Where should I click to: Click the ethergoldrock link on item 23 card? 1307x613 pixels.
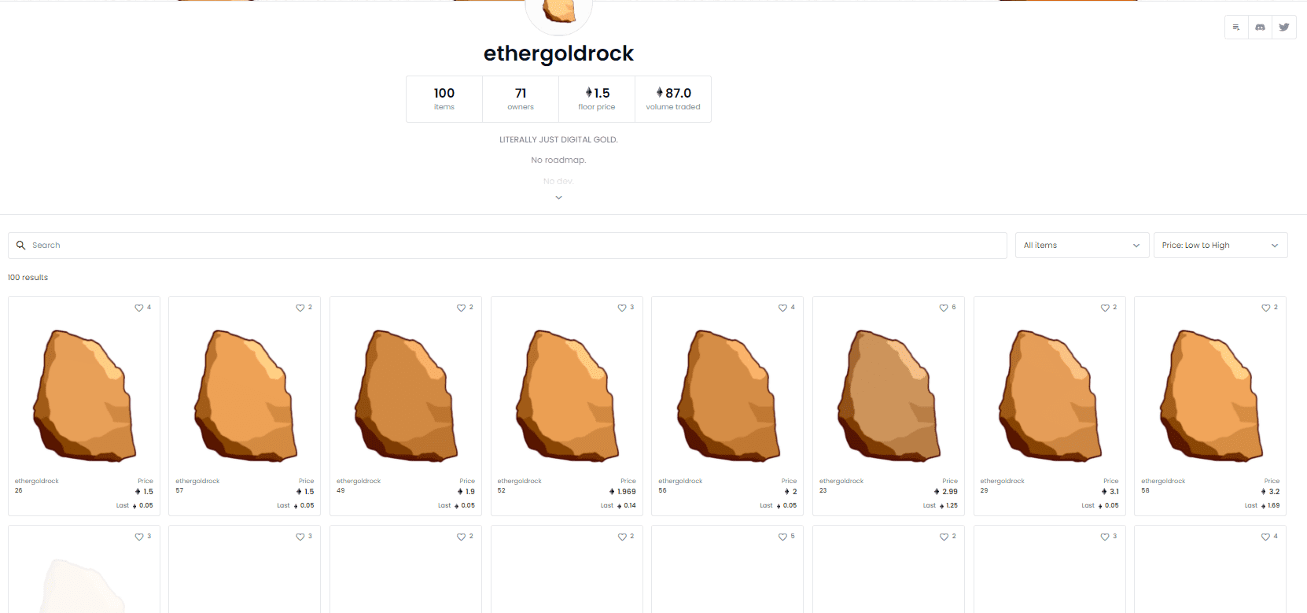[x=841, y=481]
